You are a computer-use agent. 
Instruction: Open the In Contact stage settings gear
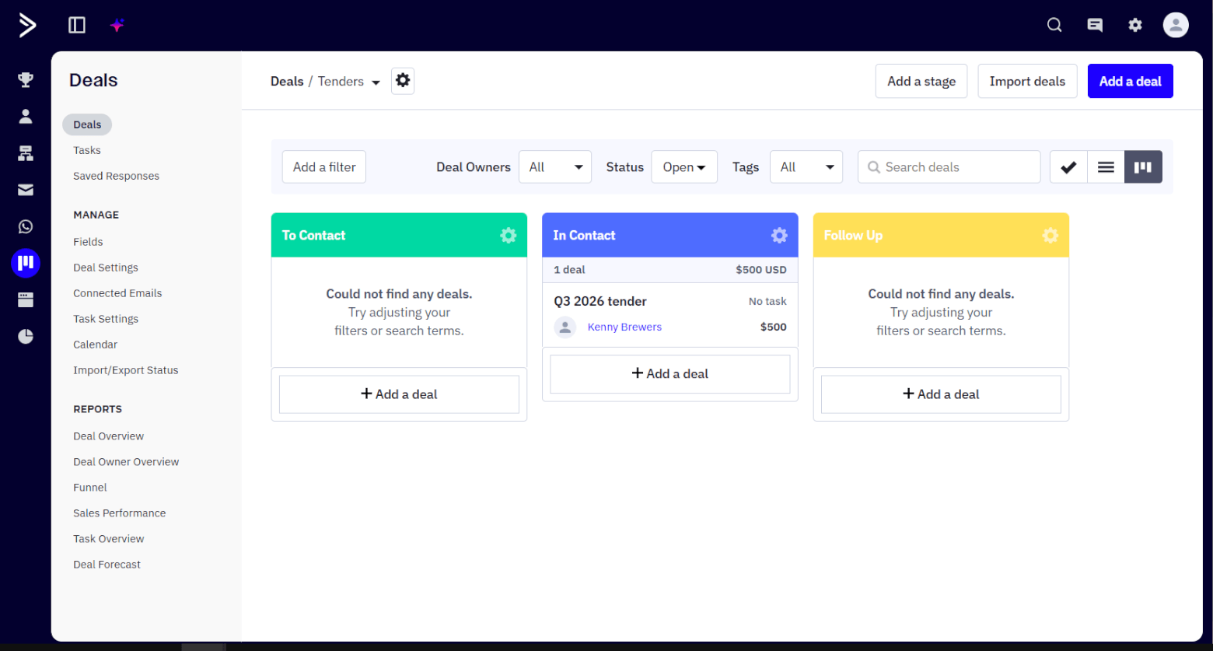pos(778,235)
